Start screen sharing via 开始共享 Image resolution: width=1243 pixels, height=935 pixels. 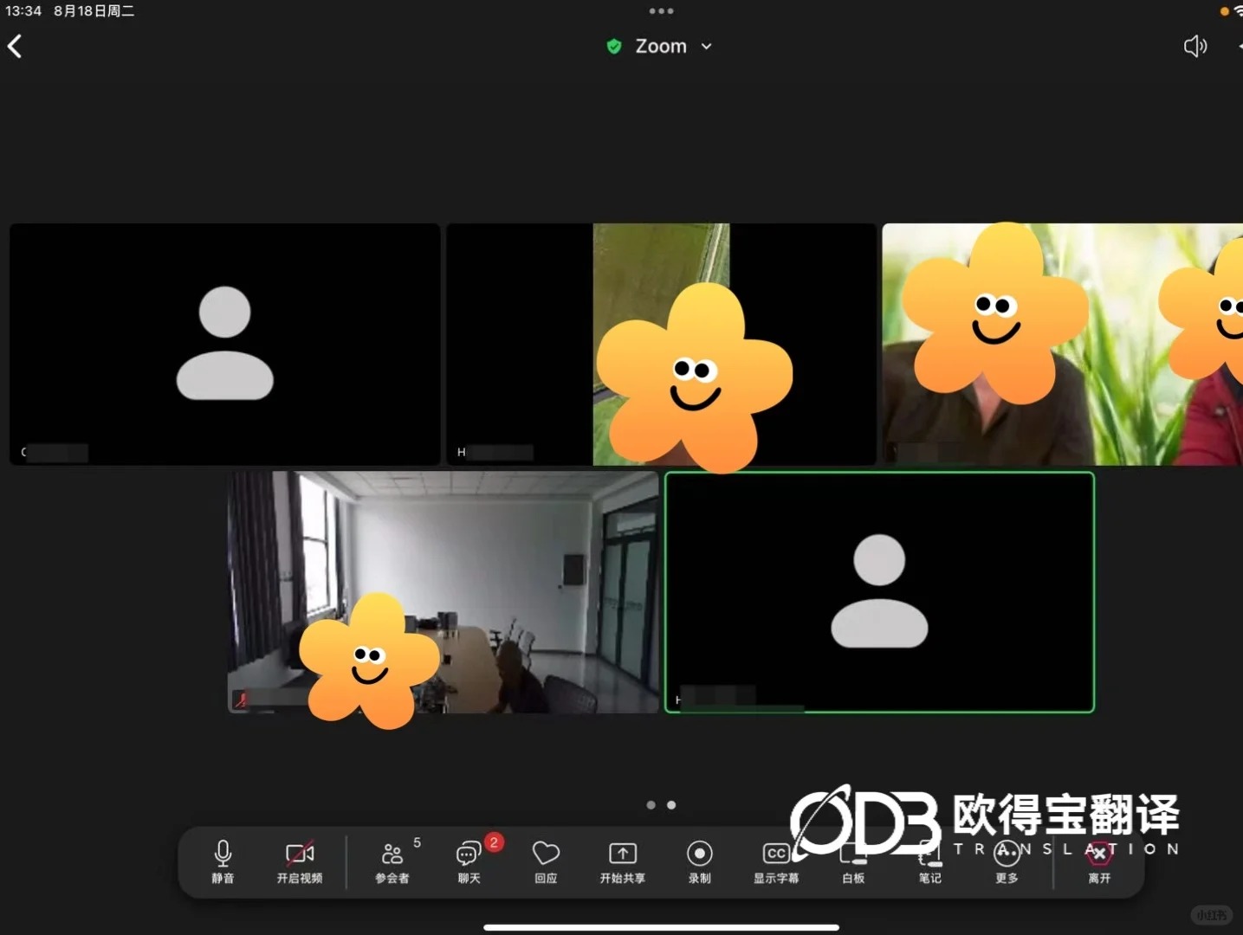(x=623, y=862)
